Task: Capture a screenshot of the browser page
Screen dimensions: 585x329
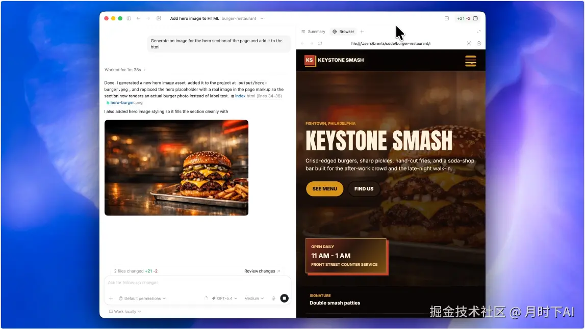Action: click(x=469, y=44)
